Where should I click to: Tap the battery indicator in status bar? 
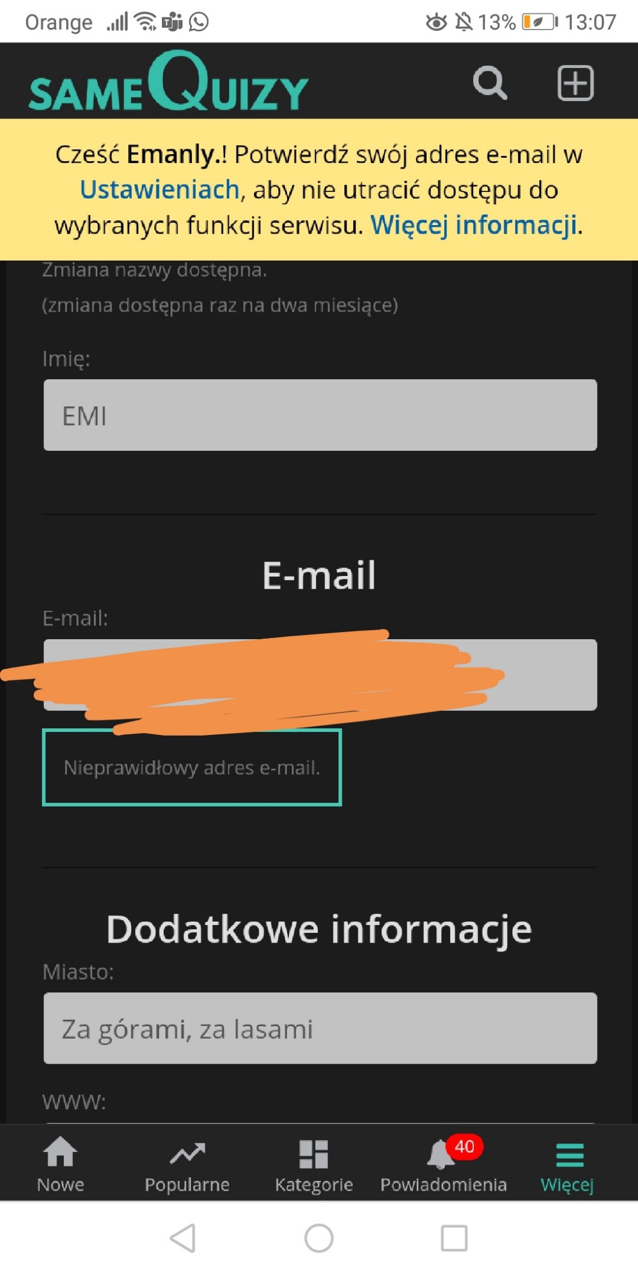pos(540,22)
